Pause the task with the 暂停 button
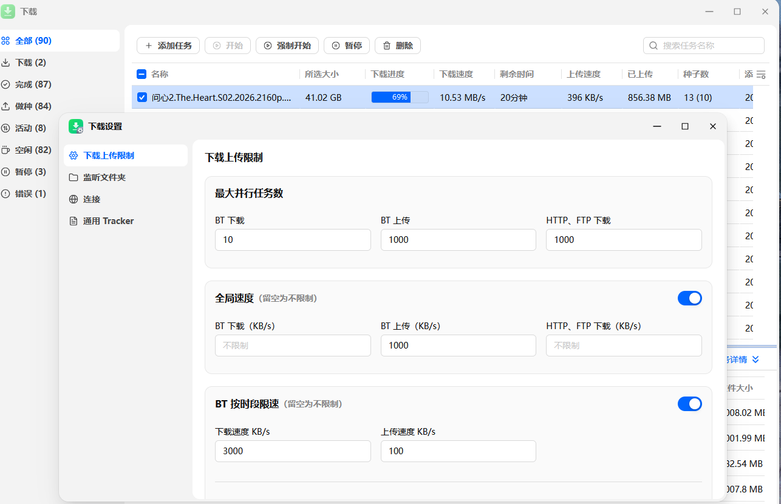Image resolution: width=781 pixels, height=504 pixels. (x=347, y=46)
